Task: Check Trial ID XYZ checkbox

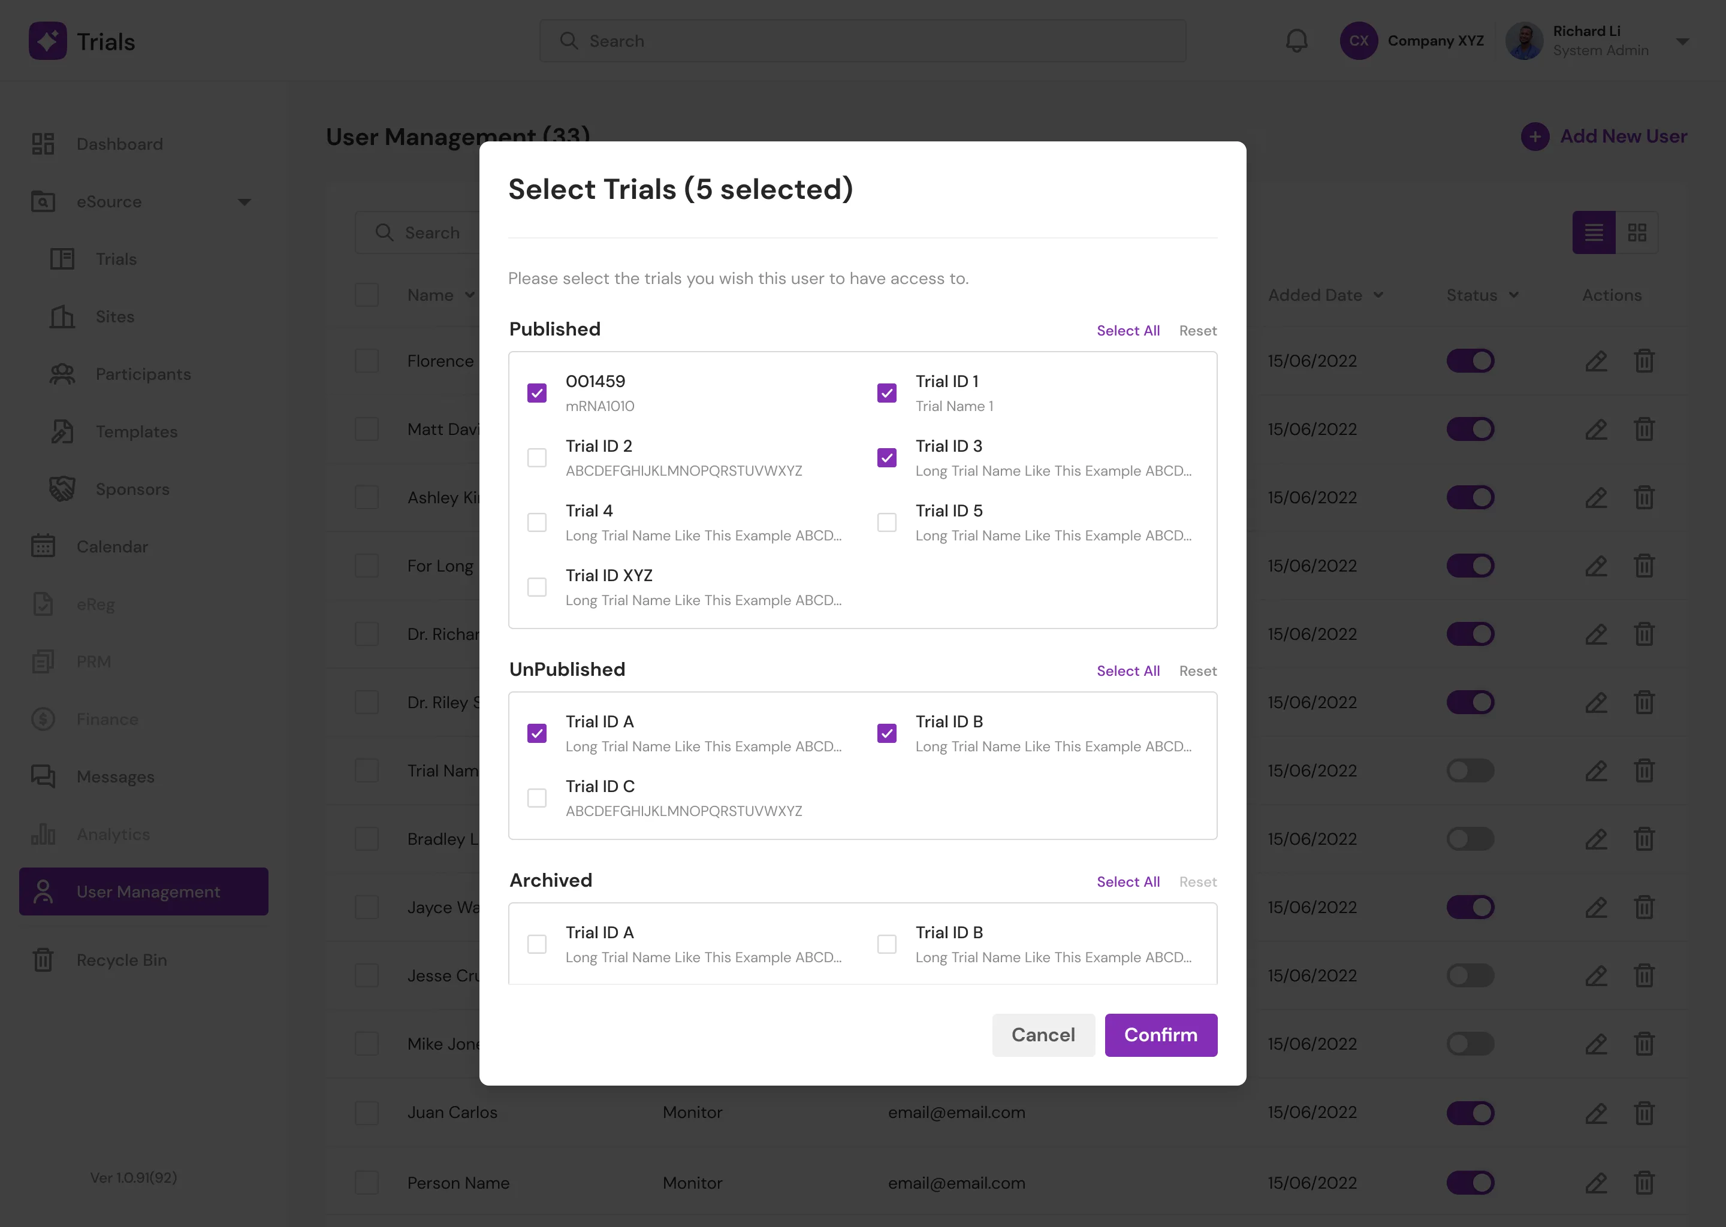Action: tap(536, 587)
